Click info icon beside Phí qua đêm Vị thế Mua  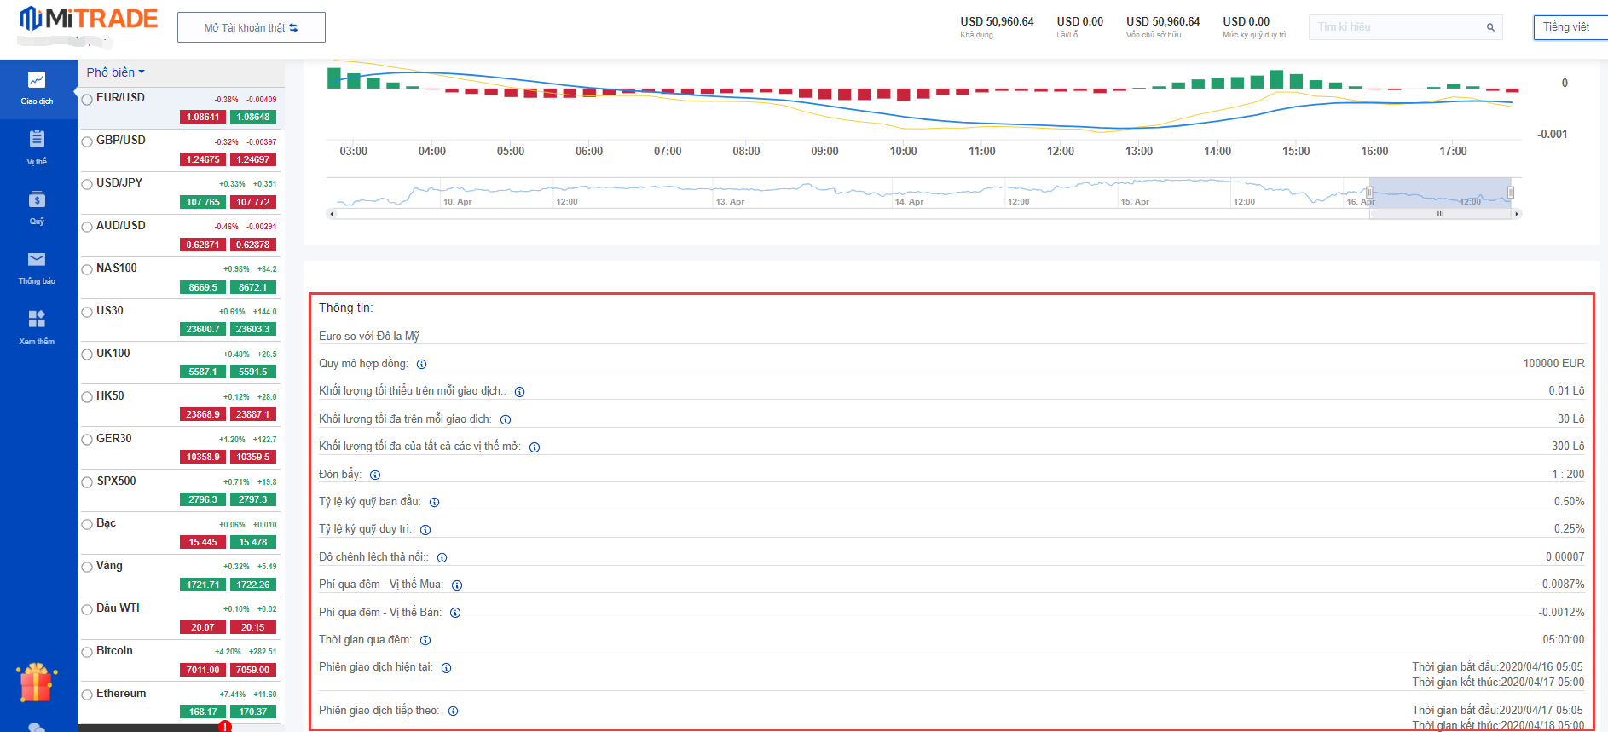coord(457,585)
